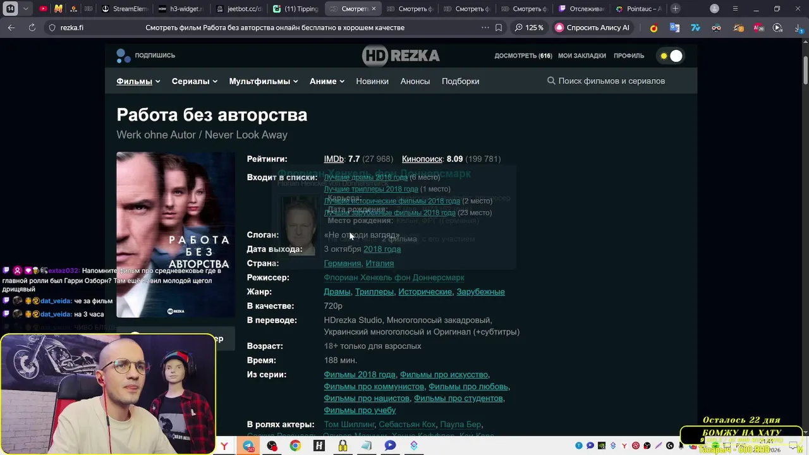Open the Зарубежные genre link
This screenshot has height=455, width=809.
coord(480,291)
